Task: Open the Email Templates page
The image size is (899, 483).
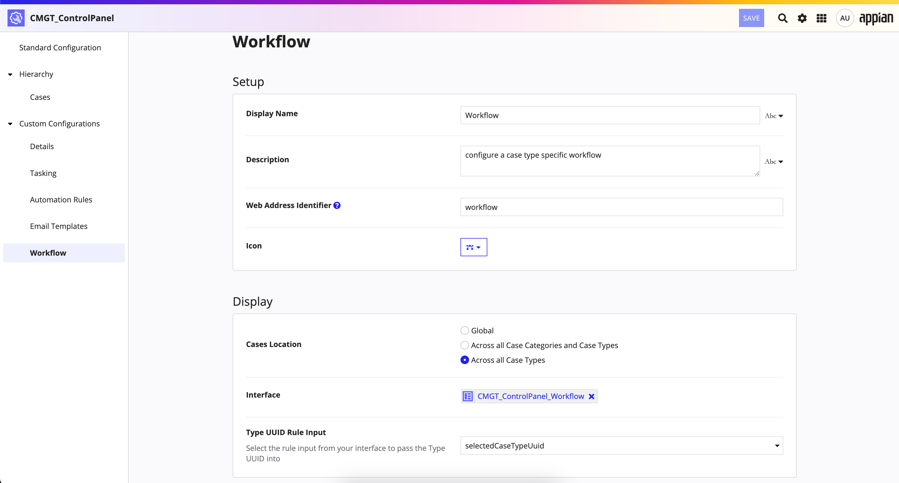Action: click(x=59, y=226)
